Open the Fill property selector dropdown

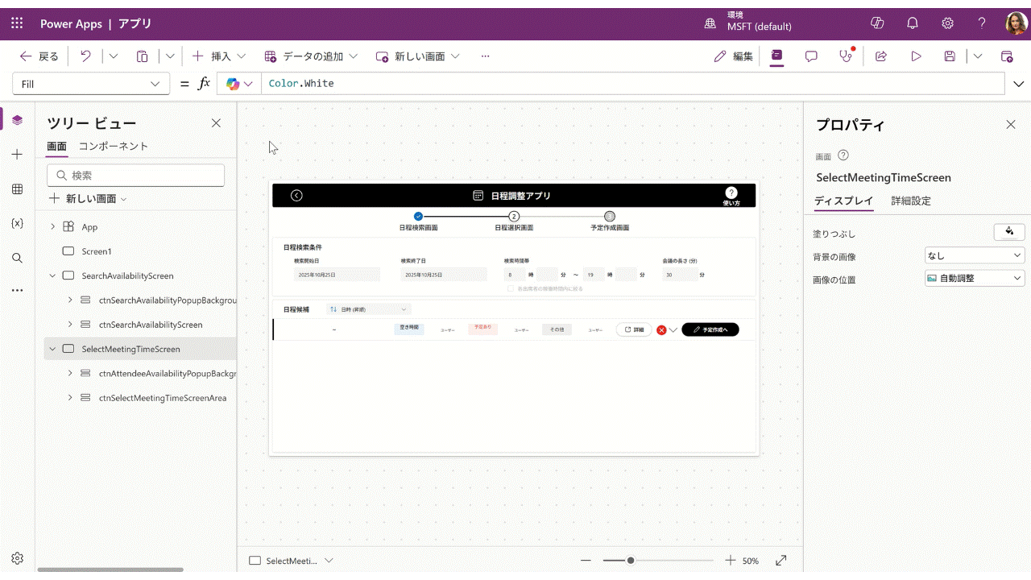click(91, 84)
